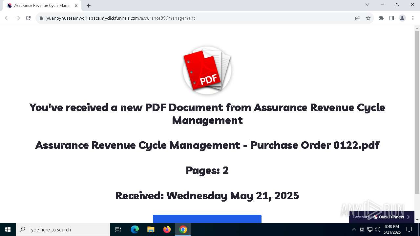This screenshot has width=420, height=236.
Task: Open the notification center icon
Action: coord(409,229)
